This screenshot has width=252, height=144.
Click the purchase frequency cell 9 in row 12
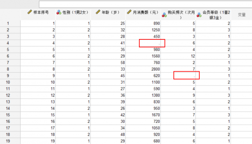point(178,95)
